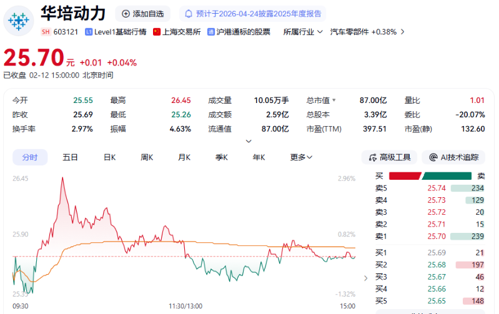Click the 华培动力 company logo icon

tap(19, 21)
